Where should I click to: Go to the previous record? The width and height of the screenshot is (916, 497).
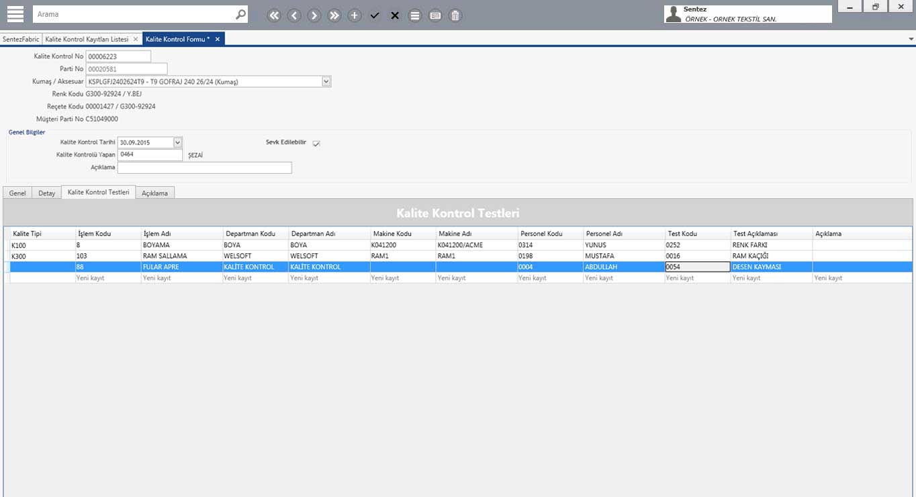click(x=294, y=15)
